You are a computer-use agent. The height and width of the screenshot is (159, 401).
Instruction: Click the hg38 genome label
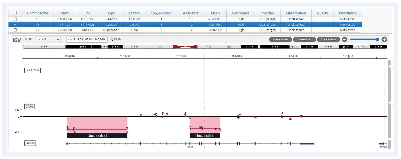click(28, 39)
